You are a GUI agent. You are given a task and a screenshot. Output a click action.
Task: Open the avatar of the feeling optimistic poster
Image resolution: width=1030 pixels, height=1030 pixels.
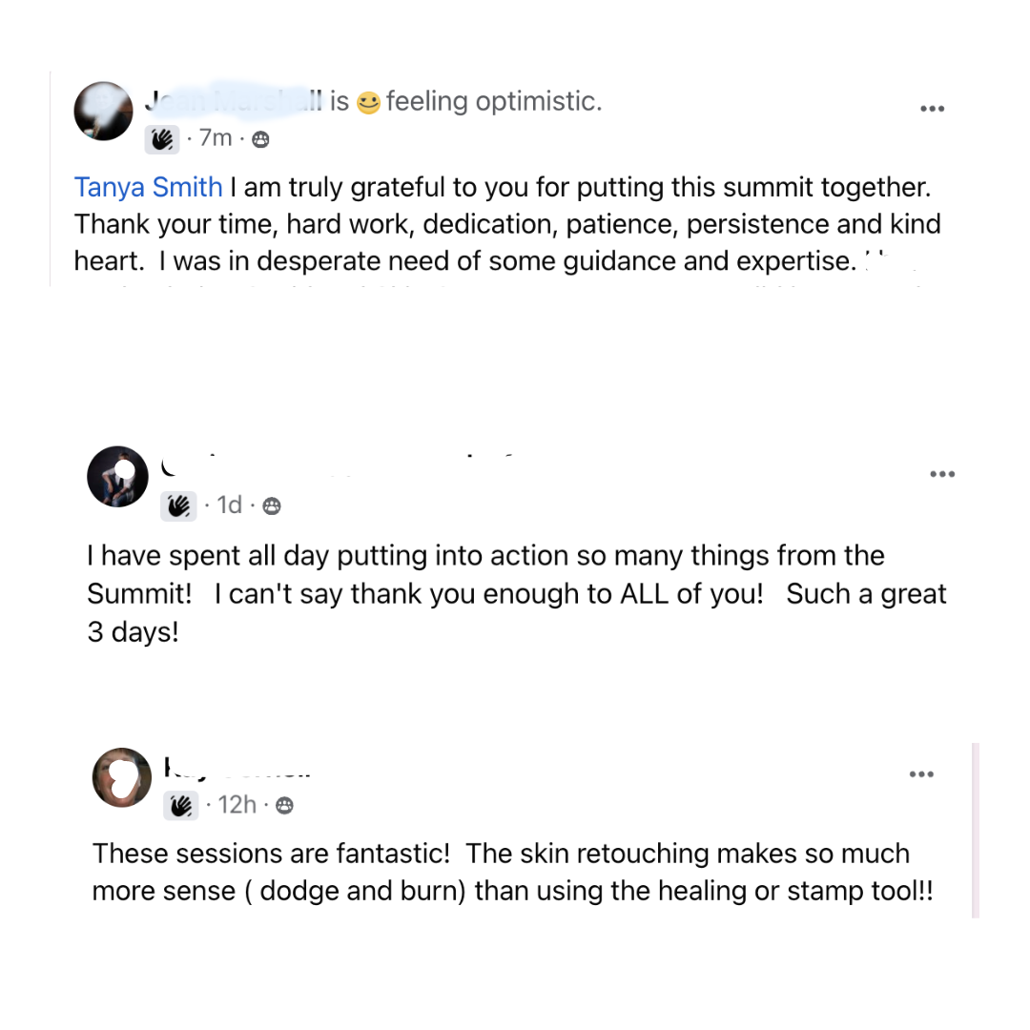103,112
